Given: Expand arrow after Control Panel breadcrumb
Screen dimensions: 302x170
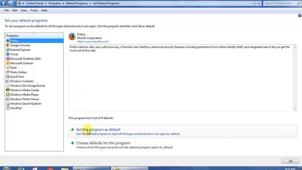Looking at the screenshot, I should [46, 3].
